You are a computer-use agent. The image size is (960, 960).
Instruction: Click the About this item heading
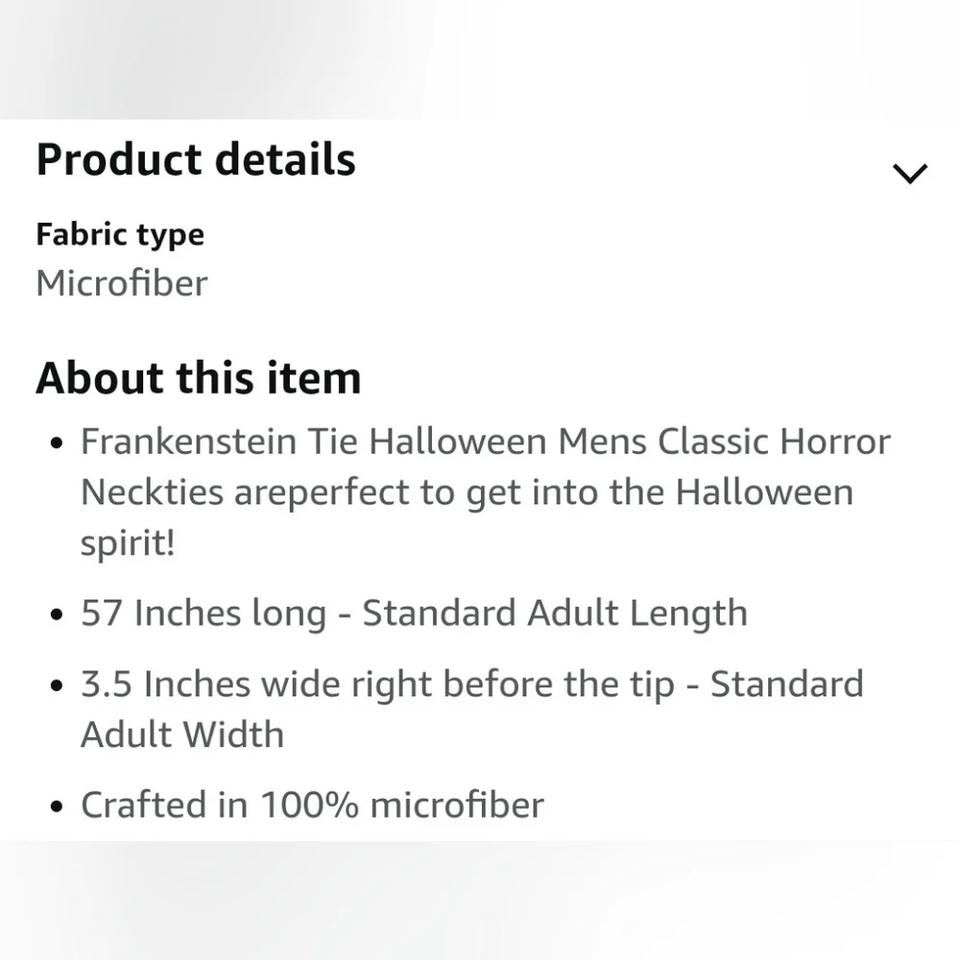199,377
